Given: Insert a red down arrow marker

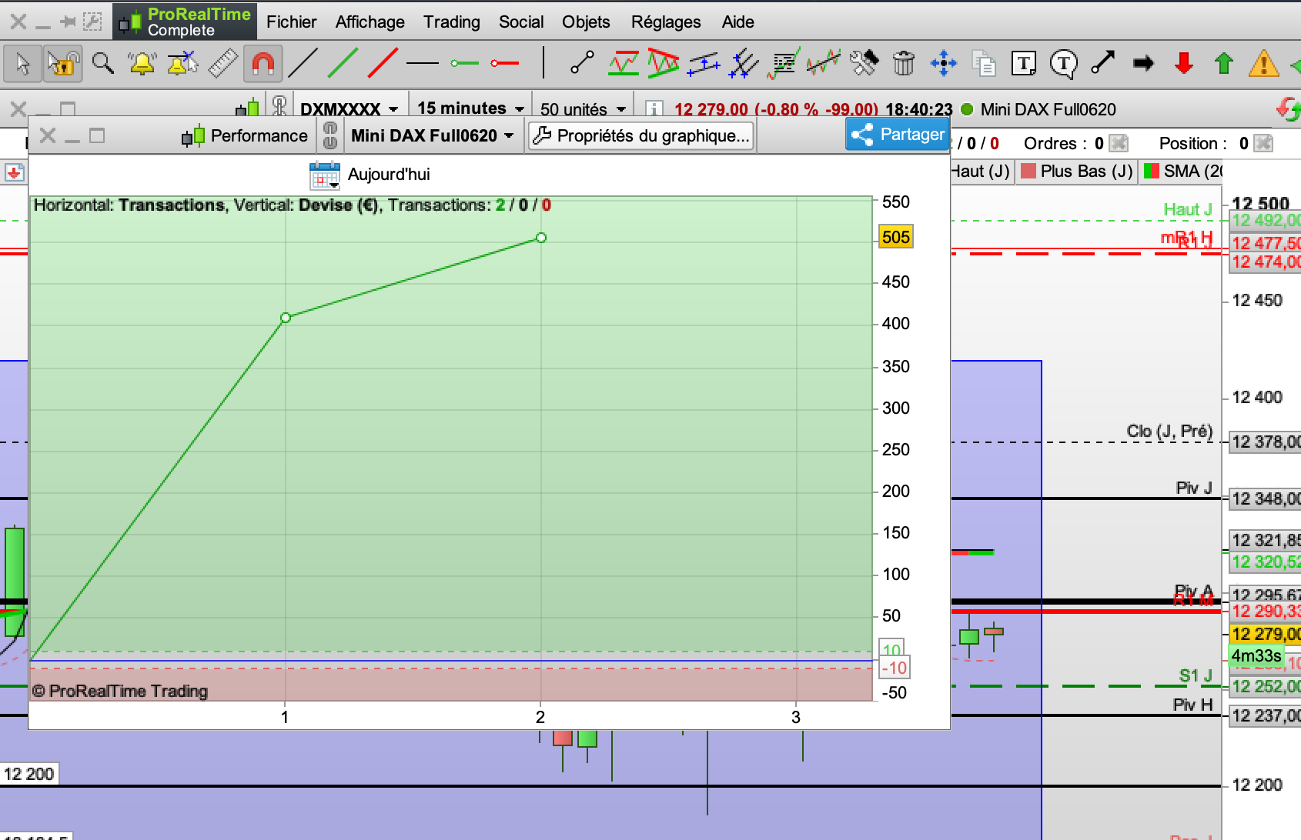Looking at the screenshot, I should click(x=1184, y=63).
